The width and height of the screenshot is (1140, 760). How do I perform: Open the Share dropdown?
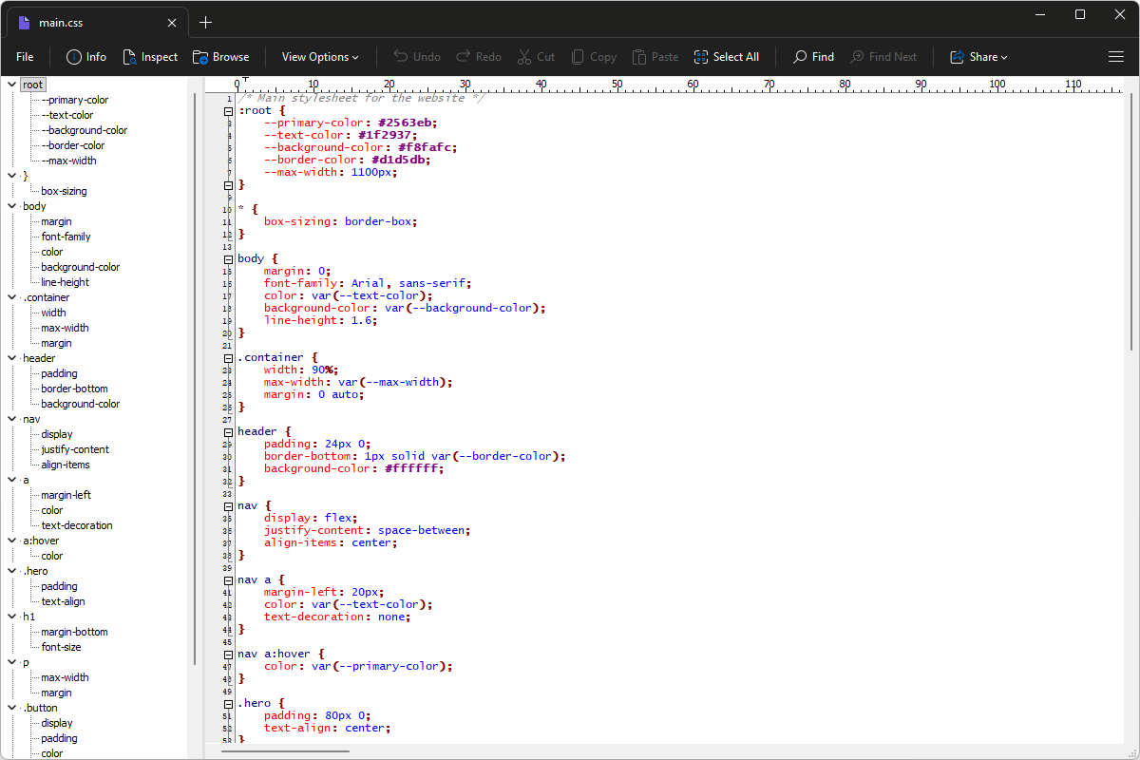[x=978, y=57]
